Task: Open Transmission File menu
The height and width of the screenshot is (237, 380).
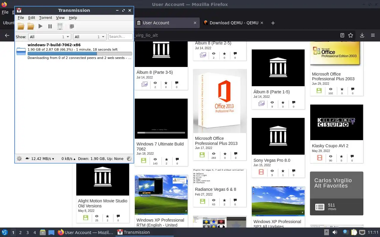Action: (21, 18)
